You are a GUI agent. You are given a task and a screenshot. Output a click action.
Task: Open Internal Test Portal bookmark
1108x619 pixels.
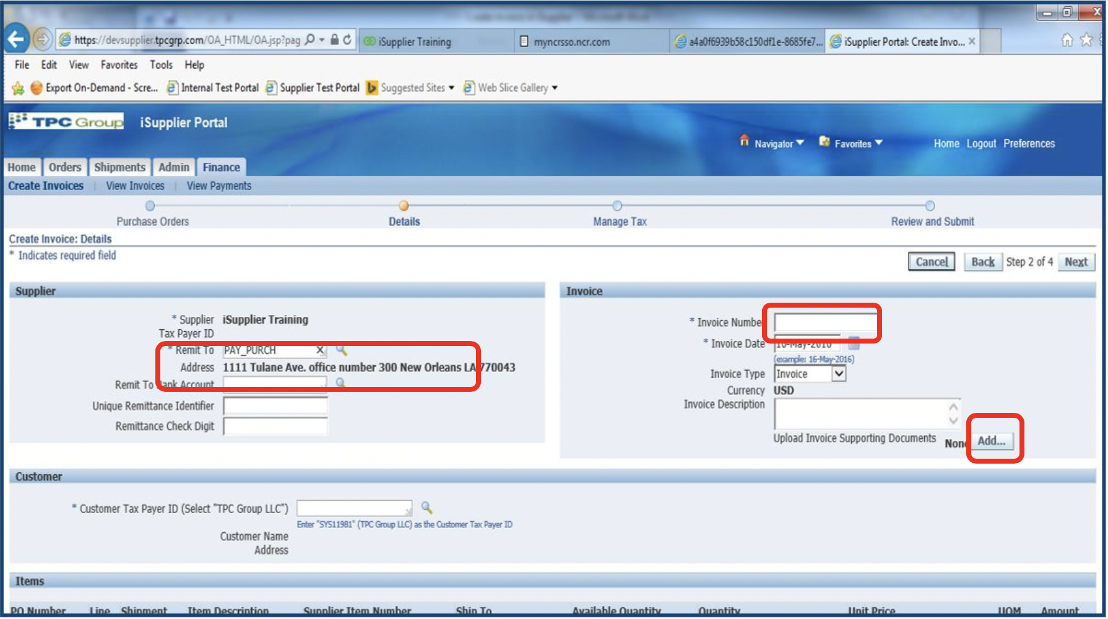tap(213, 88)
